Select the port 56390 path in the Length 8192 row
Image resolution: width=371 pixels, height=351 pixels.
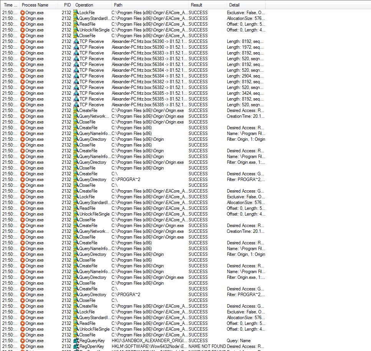click(x=149, y=41)
